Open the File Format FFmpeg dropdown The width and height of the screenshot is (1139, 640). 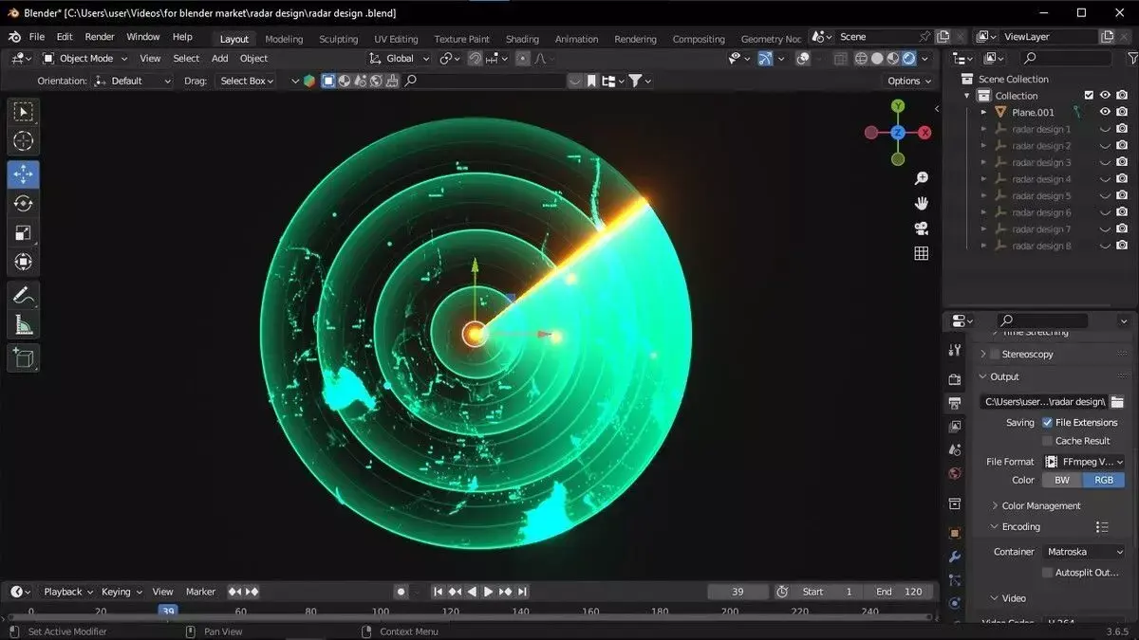(x=1084, y=462)
